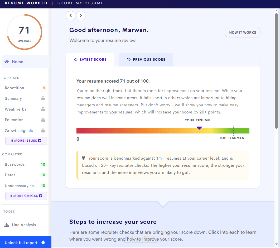Click the lock icon beside Education
The width and height of the screenshot is (280, 248).
[x=43, y=120]
